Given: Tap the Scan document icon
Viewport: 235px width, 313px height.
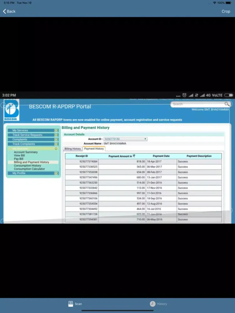Looking at the screenshot, I should [x=71, y=304].
